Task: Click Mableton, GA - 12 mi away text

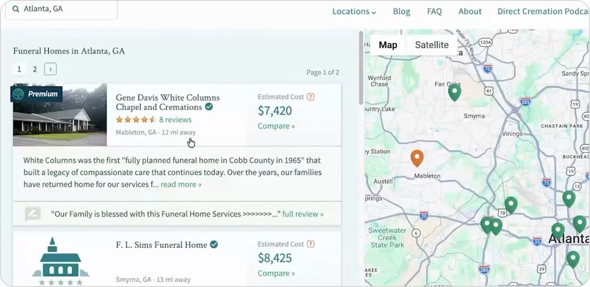Action: pyautogui.click(x=155, y=132)
